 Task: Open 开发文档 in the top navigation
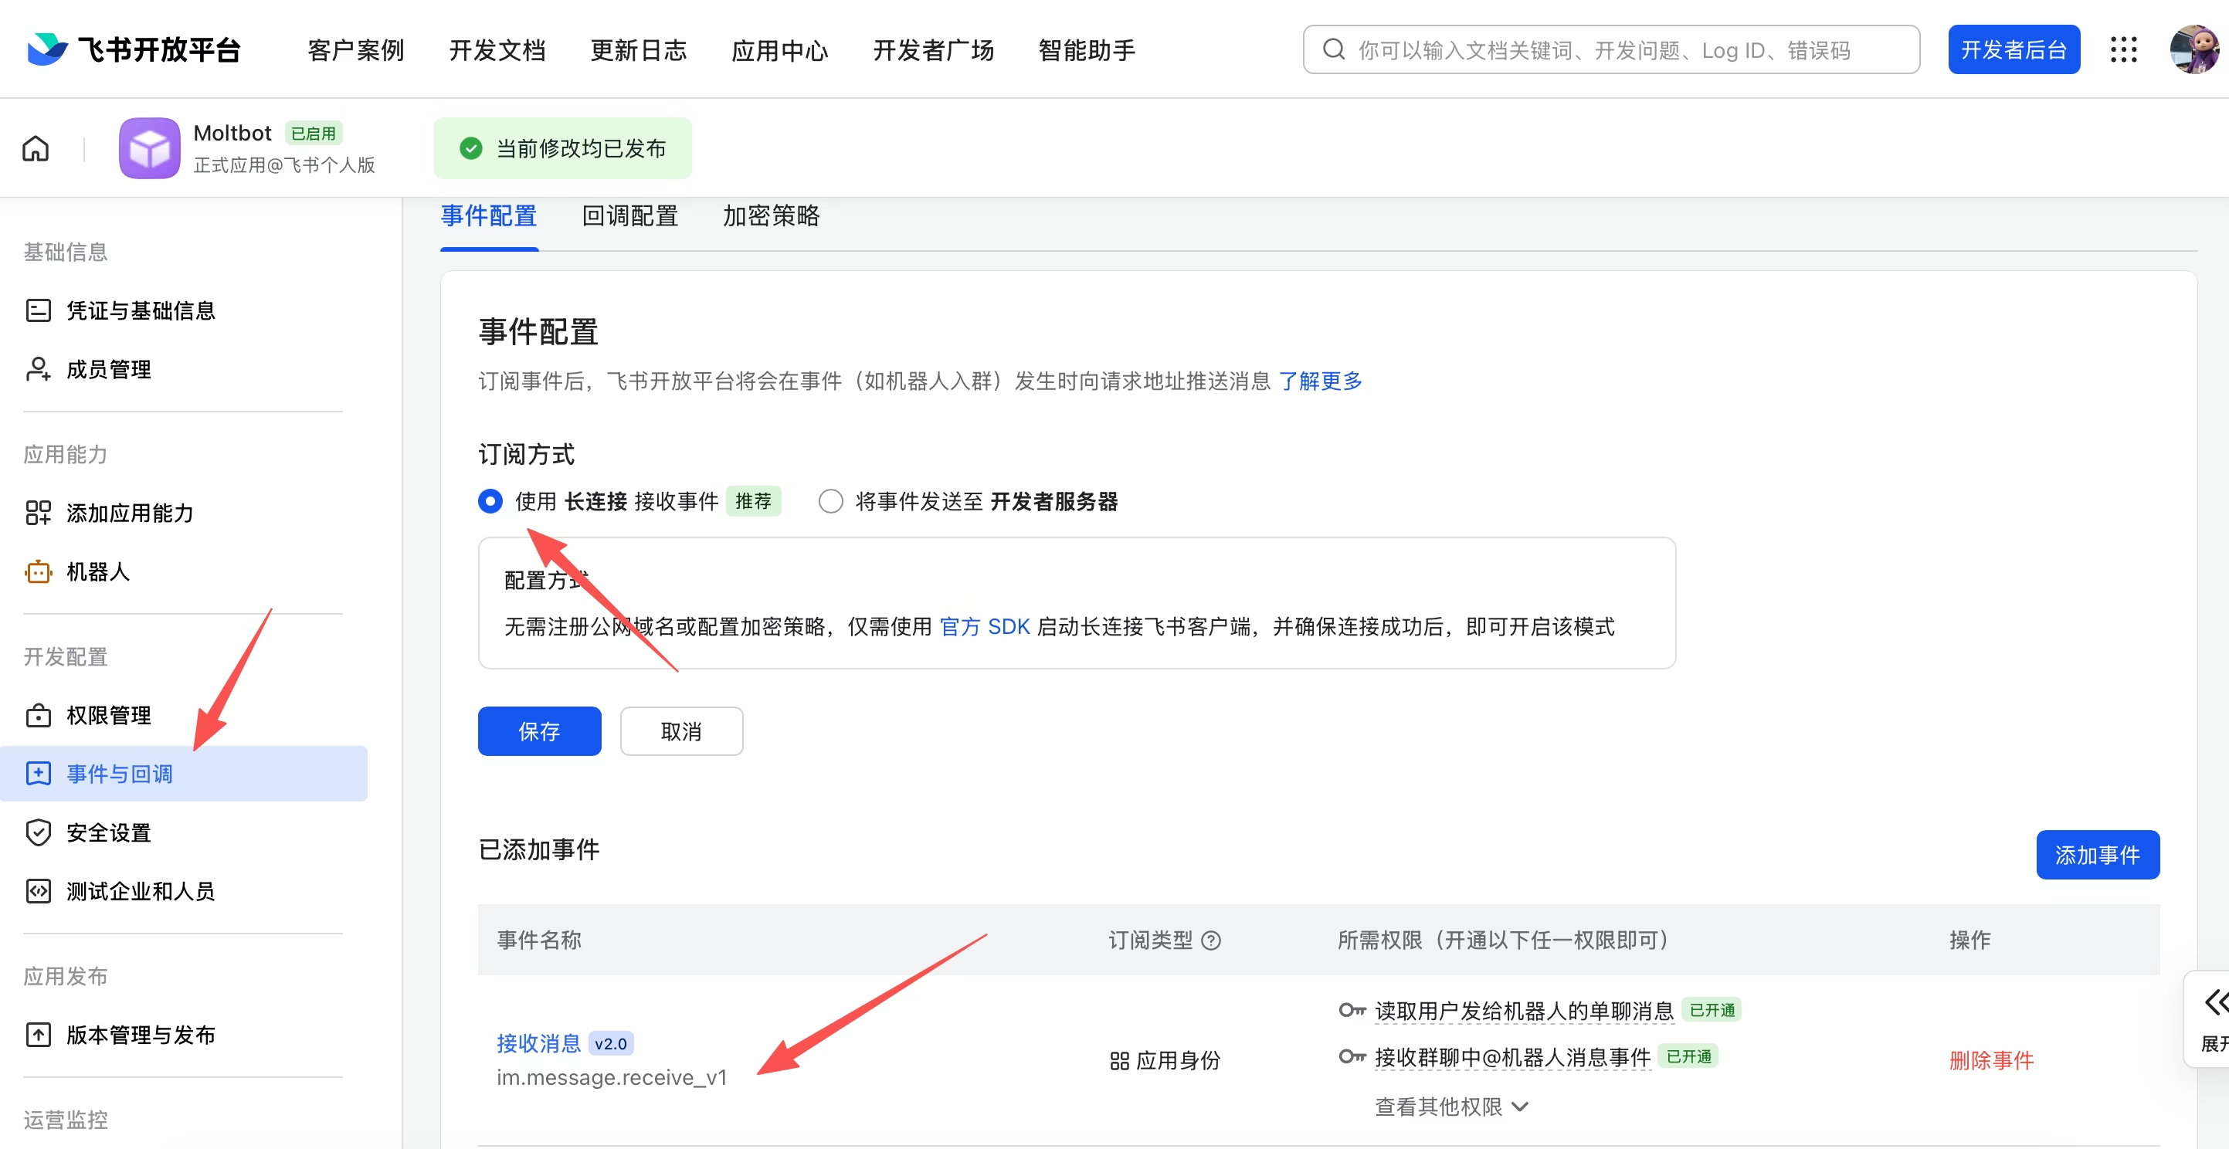[497, 49]
